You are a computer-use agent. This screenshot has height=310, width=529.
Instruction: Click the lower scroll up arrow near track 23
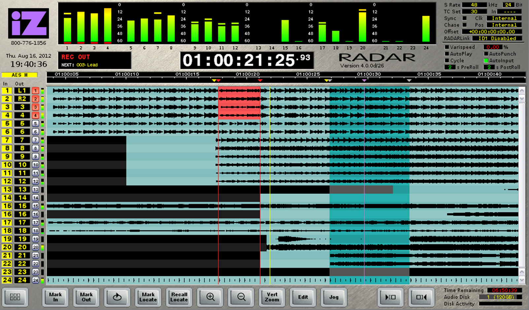522,272
